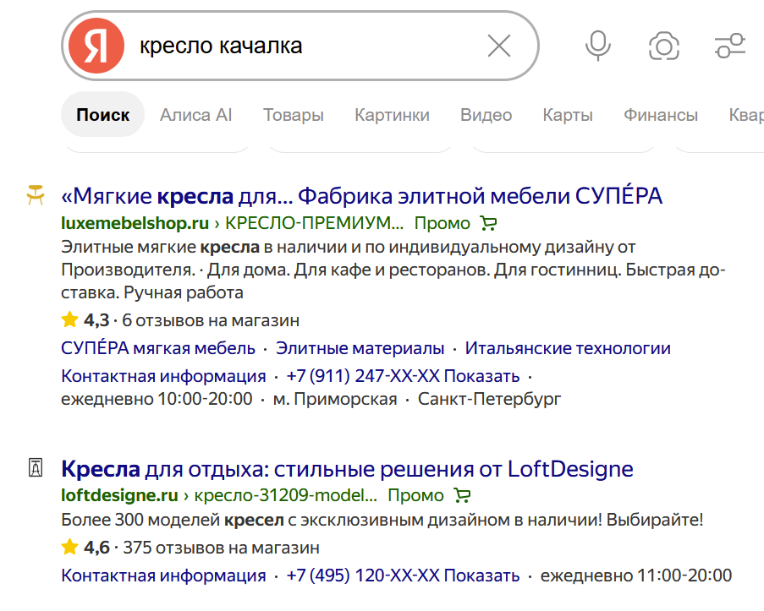Click the СУПЕ́РА chair favicon
The height and width of the screenshot is (611, 764).
coord(36,195)
